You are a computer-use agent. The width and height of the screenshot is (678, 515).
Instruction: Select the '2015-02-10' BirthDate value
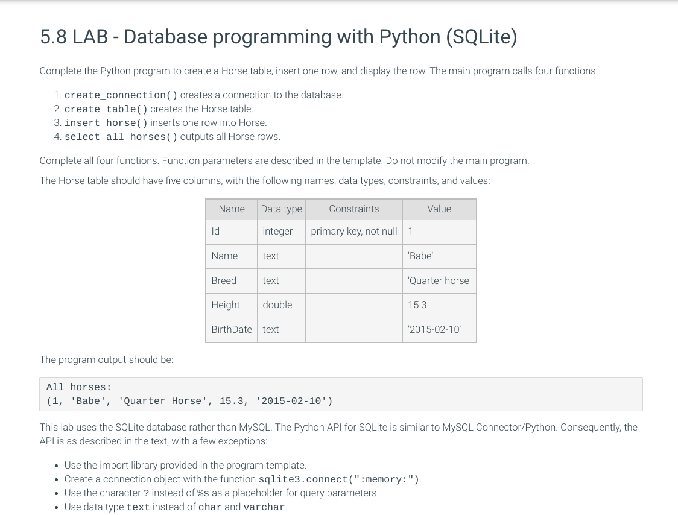pyautogui.click(x=434, y=329)
